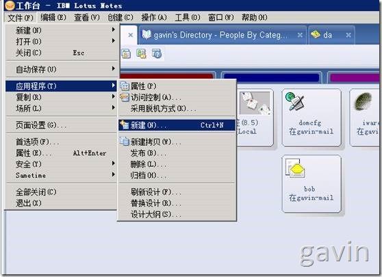This screenshot has height=277, width=382.
Task: Expand the 安全(Y) submenu
Action: [x=62, y=164]
